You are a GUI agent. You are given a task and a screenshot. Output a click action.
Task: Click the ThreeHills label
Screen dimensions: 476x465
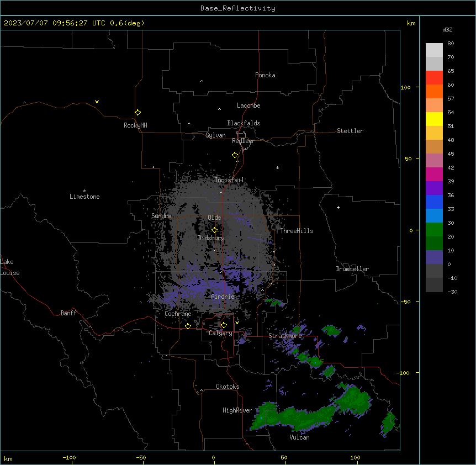coord(297,231)
